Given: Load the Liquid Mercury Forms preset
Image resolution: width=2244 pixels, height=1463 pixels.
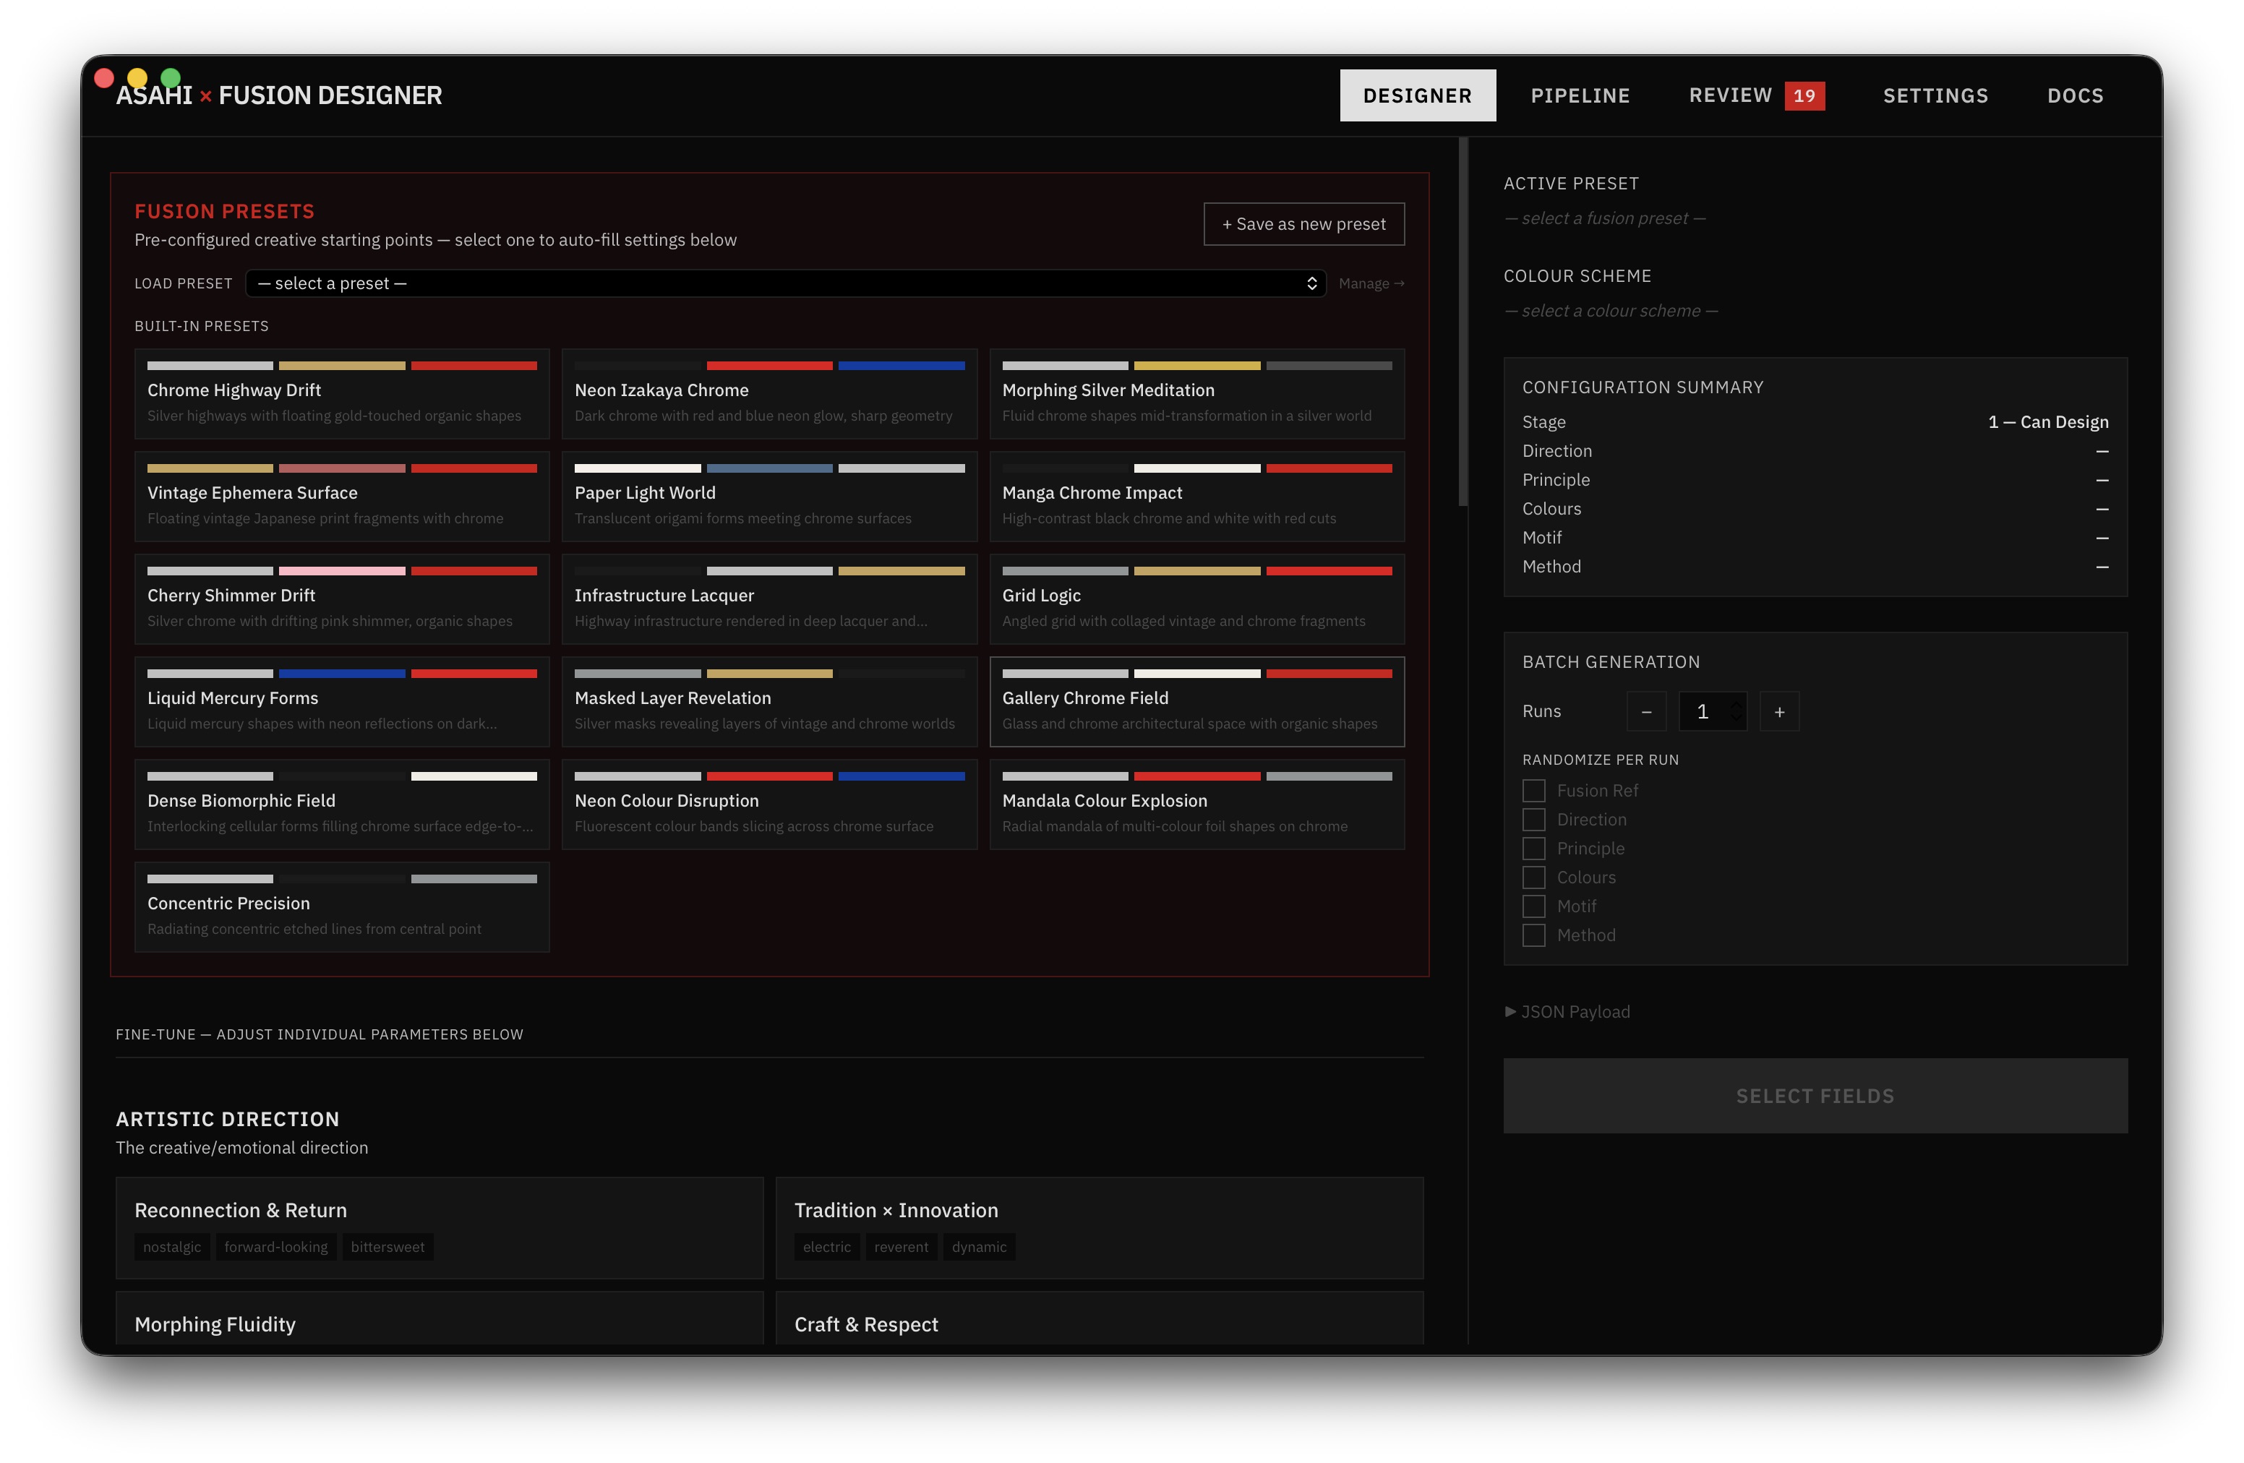Looking at the screenshot, I should [341, 703].
